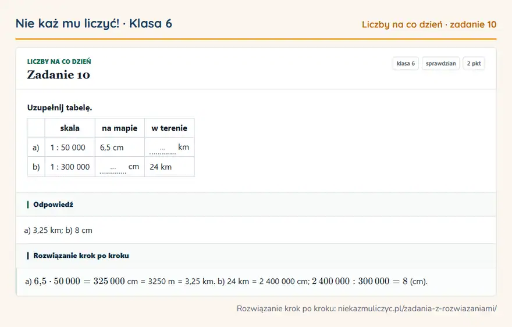
Task: Click the 'Odpowiedź' section header
Action: (x=256, y=204)
